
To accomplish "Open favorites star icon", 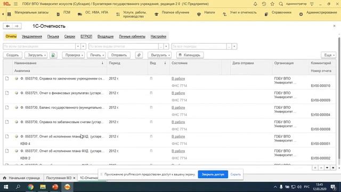I will pyautogui.click(x=272, y=4).
